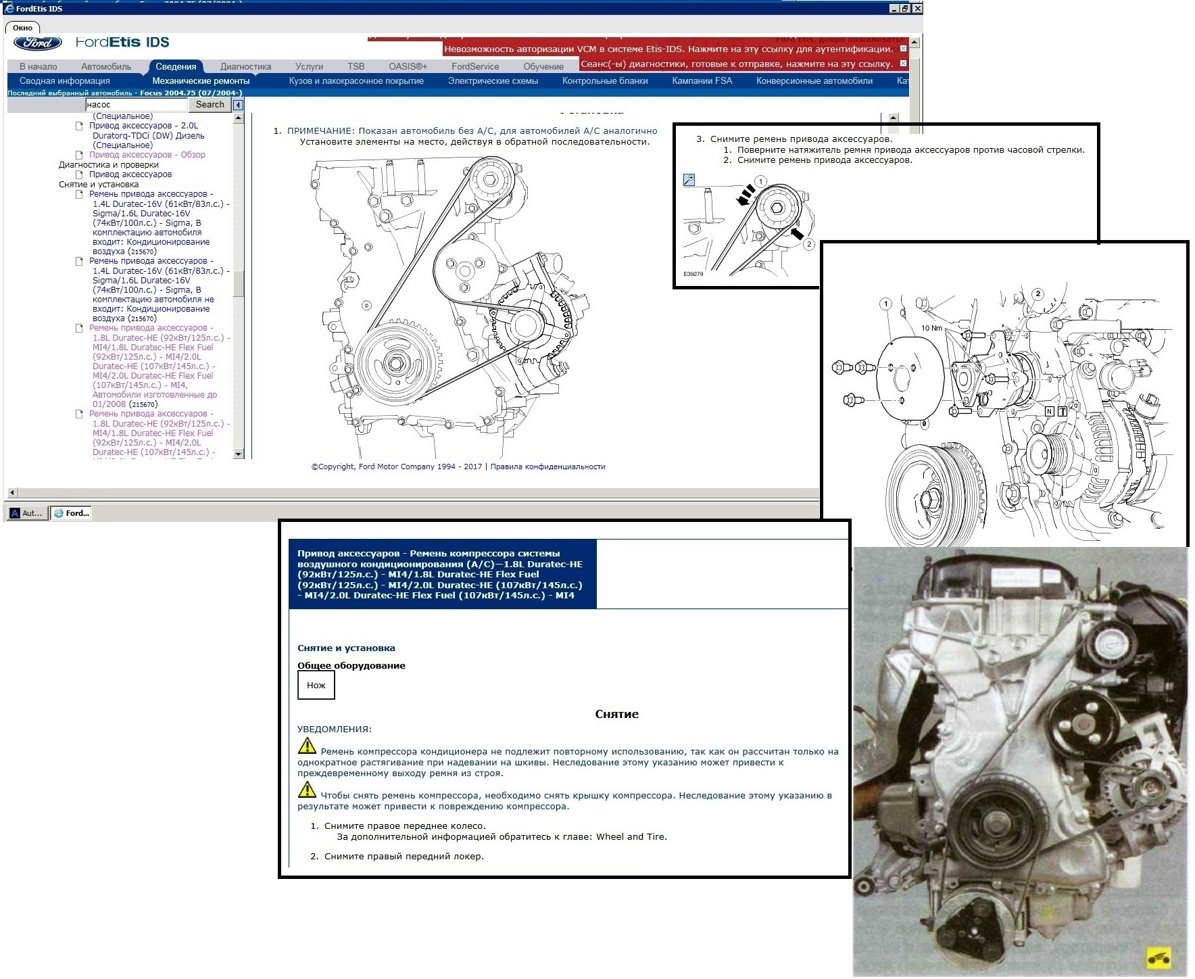Open 'Контрольные бланки' section
1195x979 pixels.
[605, 80]
